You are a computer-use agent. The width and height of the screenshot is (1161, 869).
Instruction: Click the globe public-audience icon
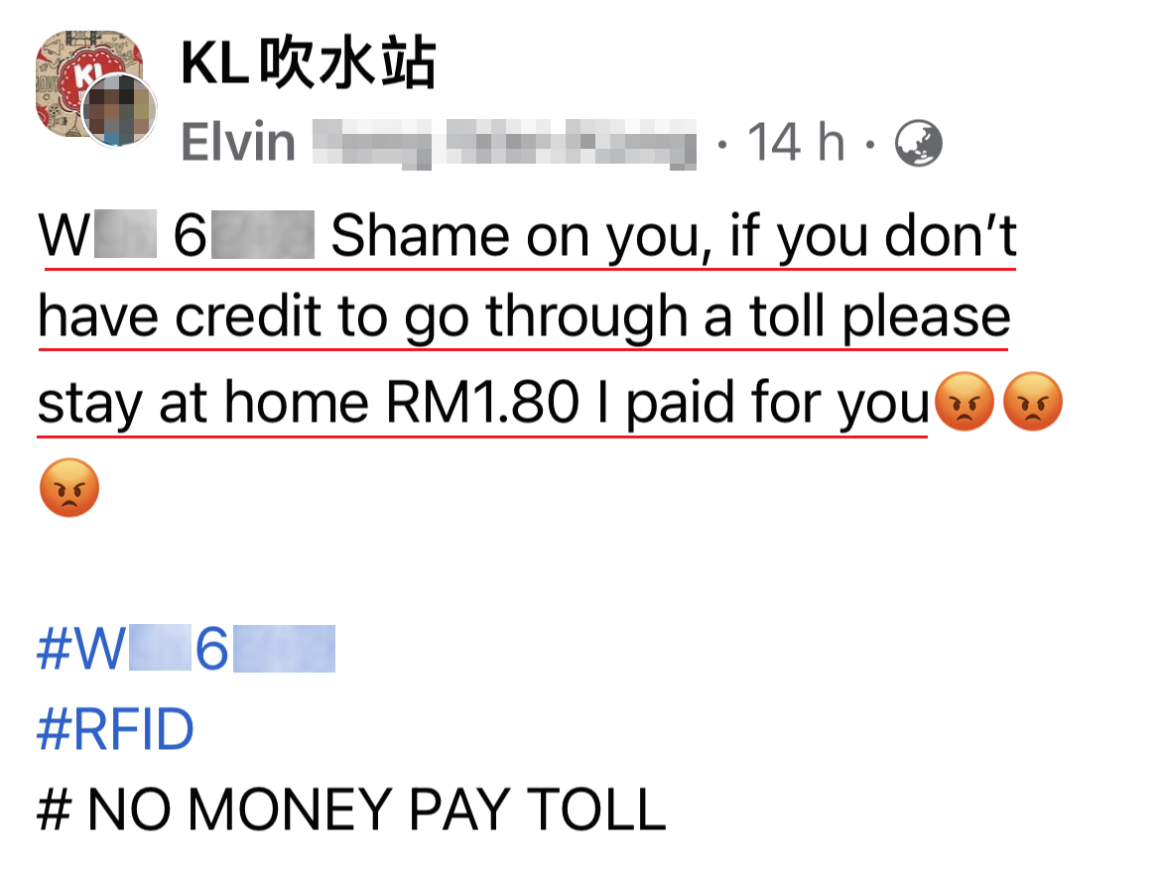918,143
